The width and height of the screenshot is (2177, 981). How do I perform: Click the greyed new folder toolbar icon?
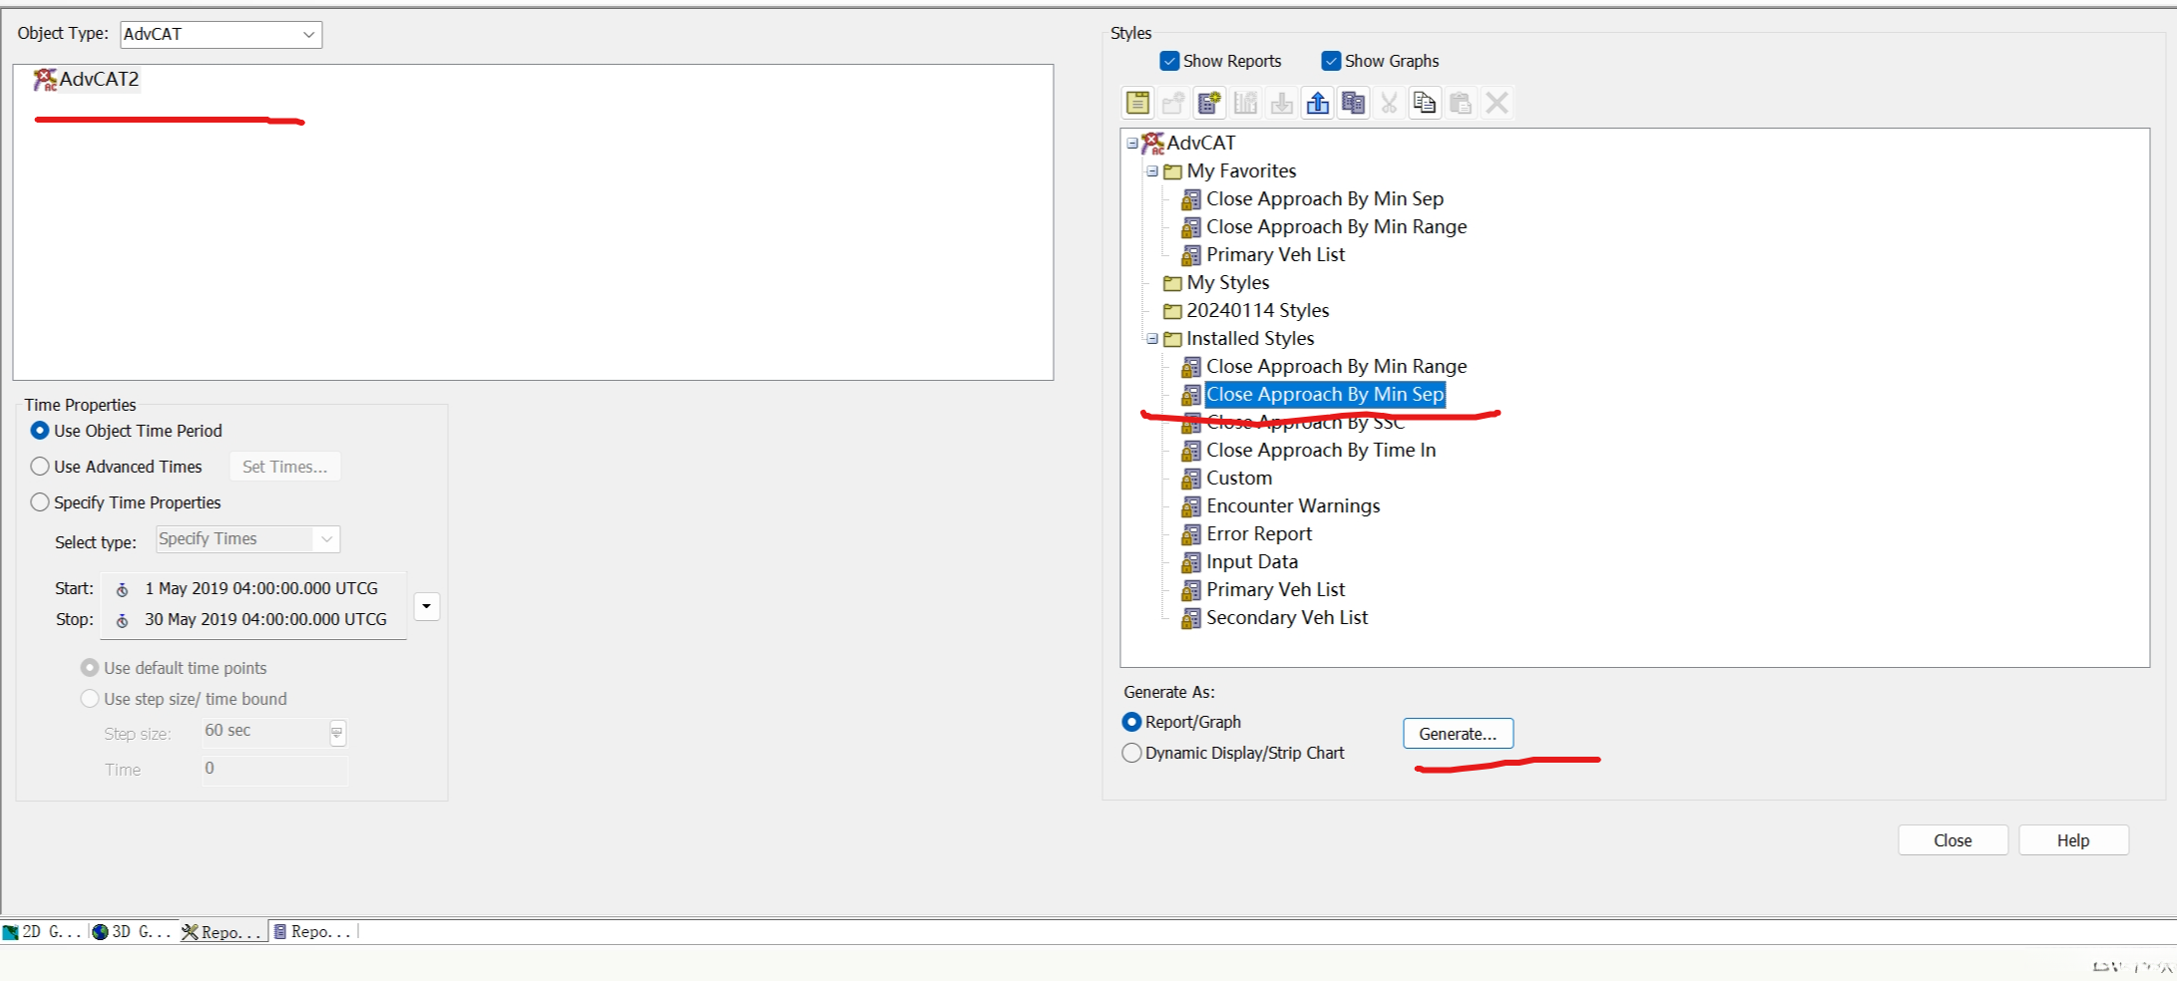pyautogui.click(x=1173, y=103)
